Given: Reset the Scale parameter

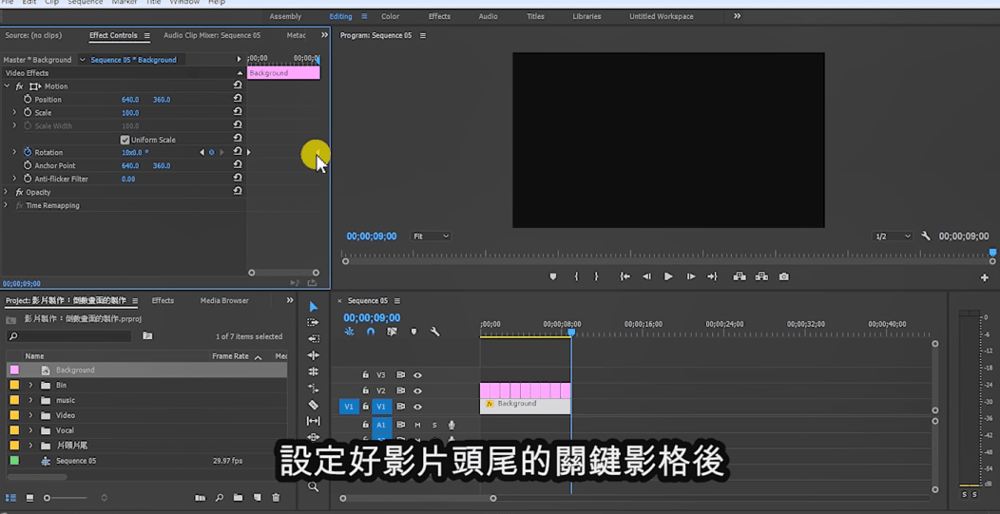Looking at the screenshot, I should pos(238,112).
